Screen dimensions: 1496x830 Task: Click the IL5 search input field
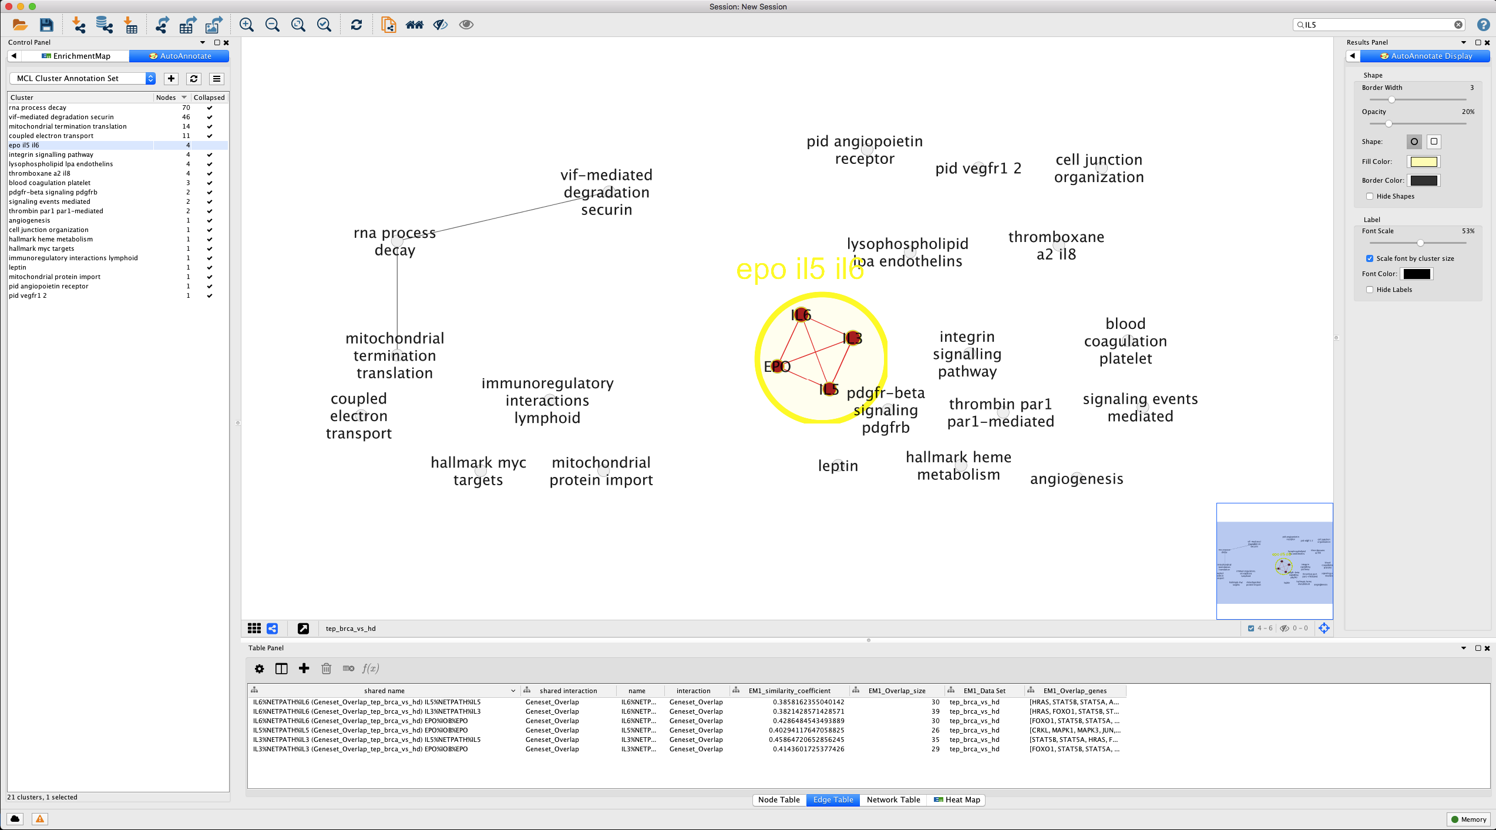tap(1379, 25)
